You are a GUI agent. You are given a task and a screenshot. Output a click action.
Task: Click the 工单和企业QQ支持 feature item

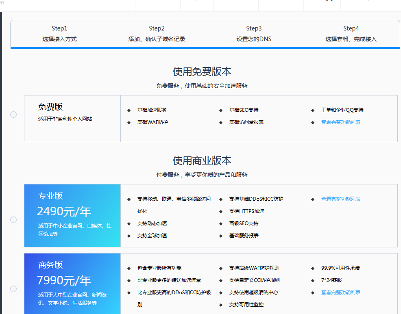[342, 110]
